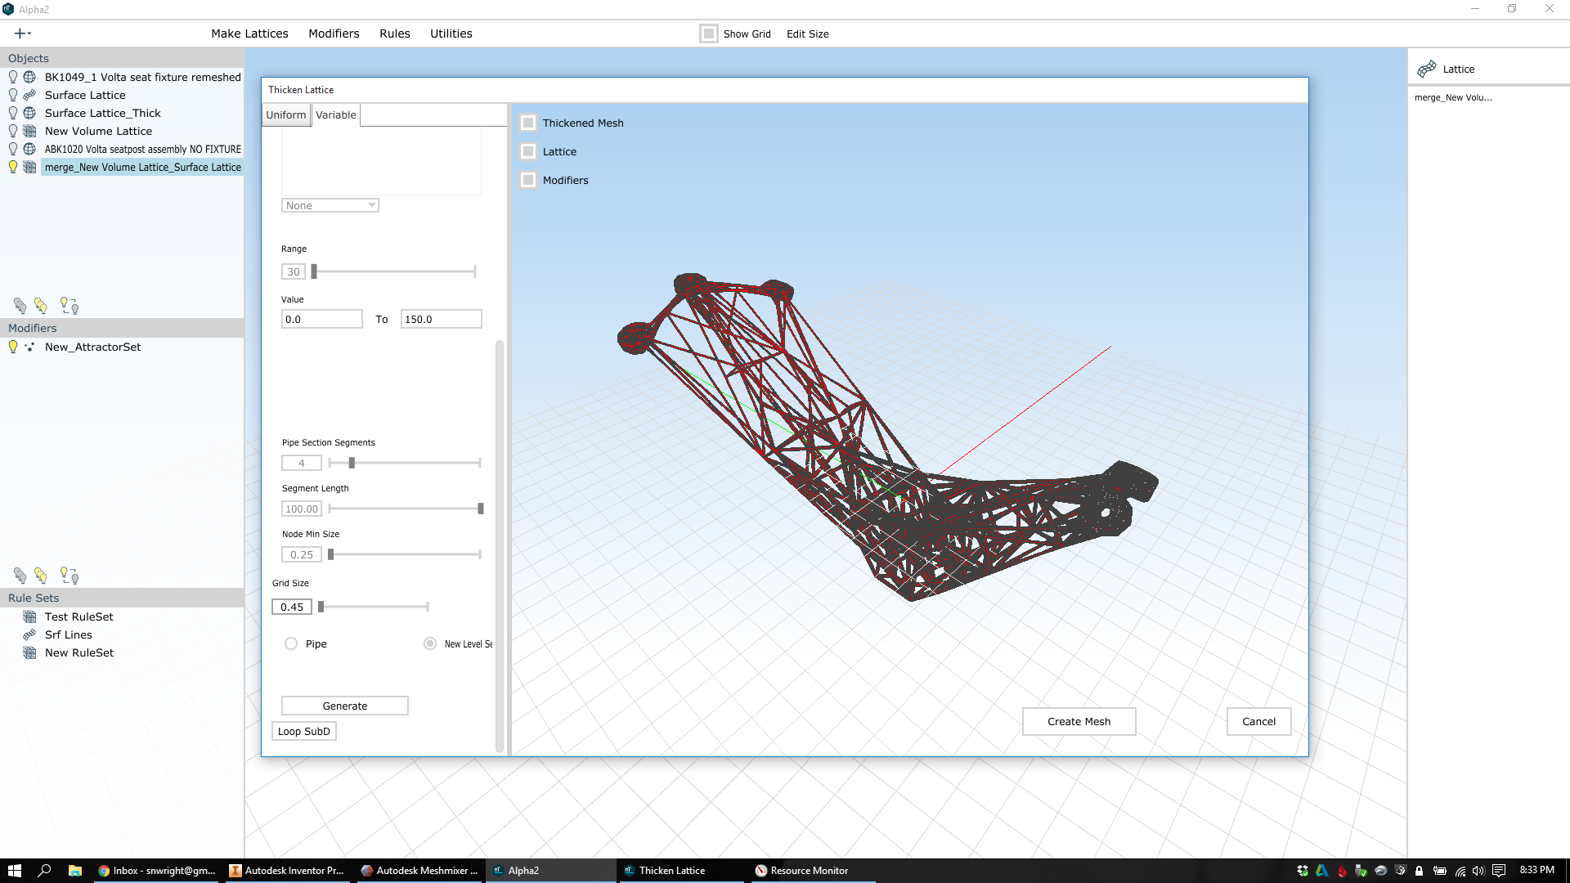Click attractor dots icon of New_AttractorSet

point(29,347)
